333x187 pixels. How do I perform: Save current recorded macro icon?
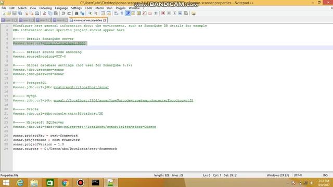click(186, 14)
